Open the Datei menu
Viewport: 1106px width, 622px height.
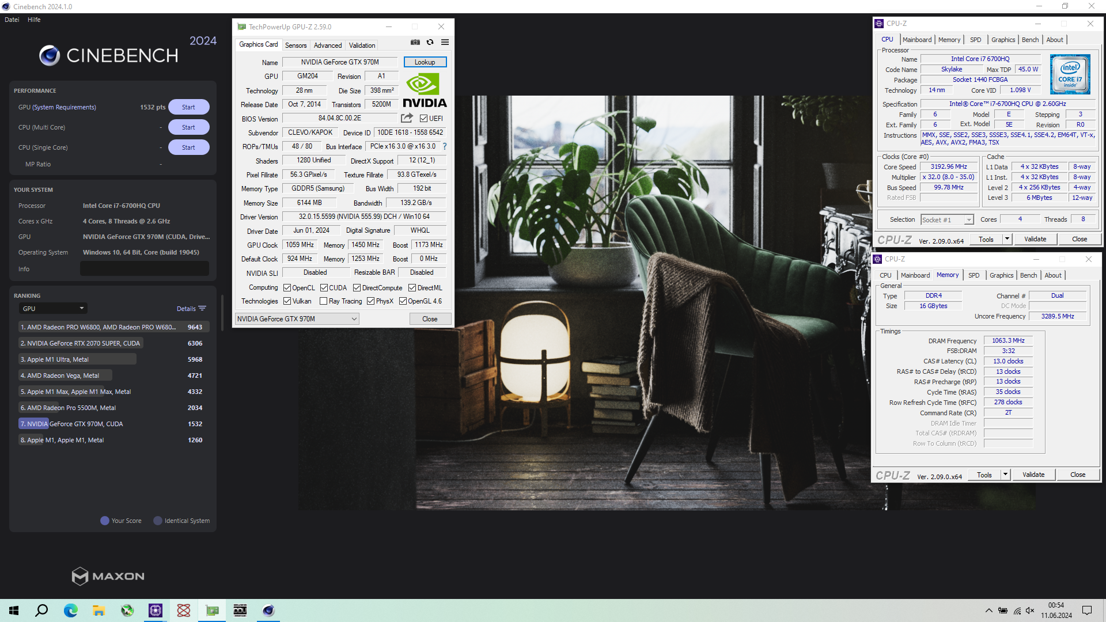pyautogui.click(x=12, y=20)
